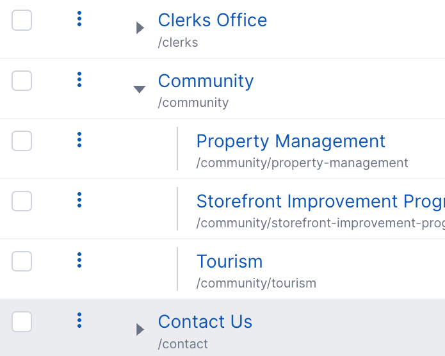445x356 pixels.
Task: Check the Property Management checkbox
Action: tap(22, 141)
